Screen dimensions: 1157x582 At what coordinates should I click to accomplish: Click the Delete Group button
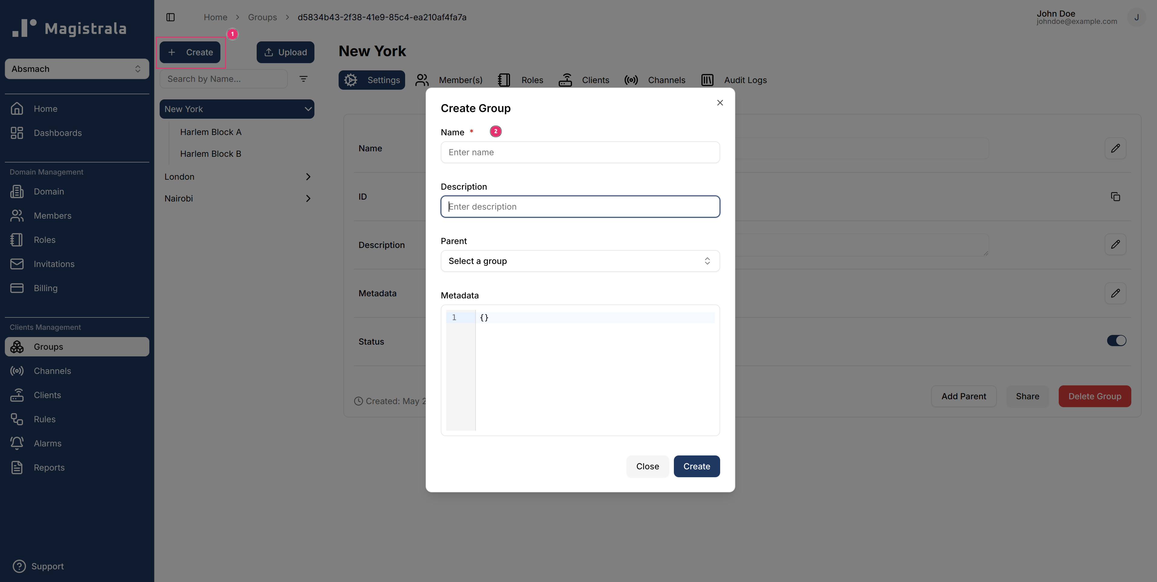tap(1094, 396)
